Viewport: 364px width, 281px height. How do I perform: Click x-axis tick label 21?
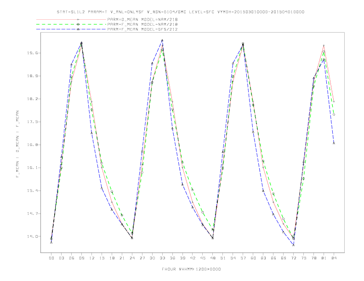pyautogui.click(x=122, y=258)
